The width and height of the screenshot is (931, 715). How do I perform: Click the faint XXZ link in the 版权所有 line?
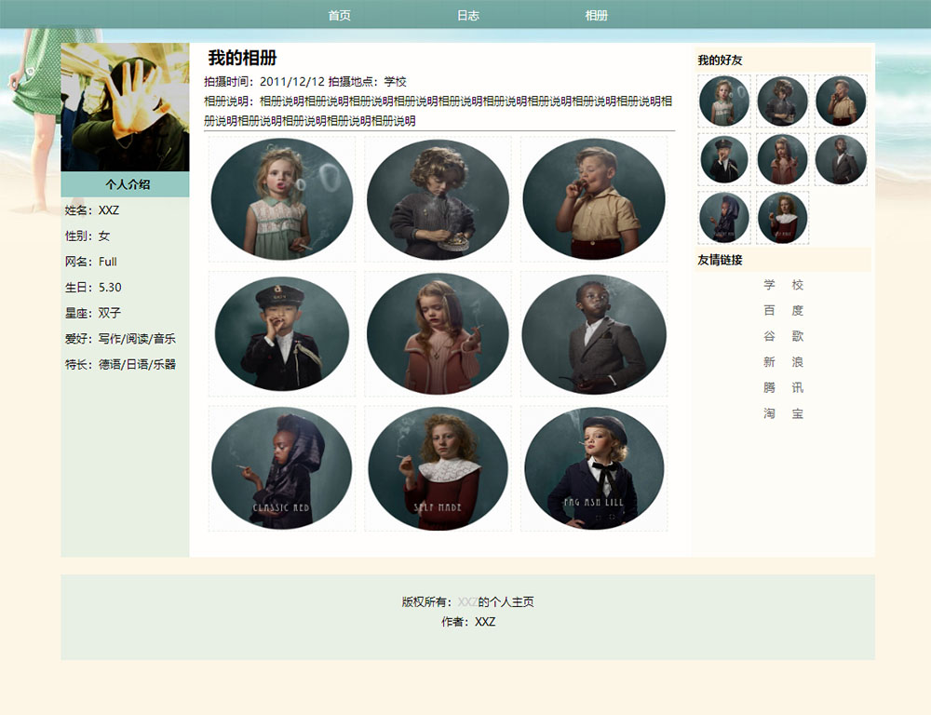(x=467, y=602)
